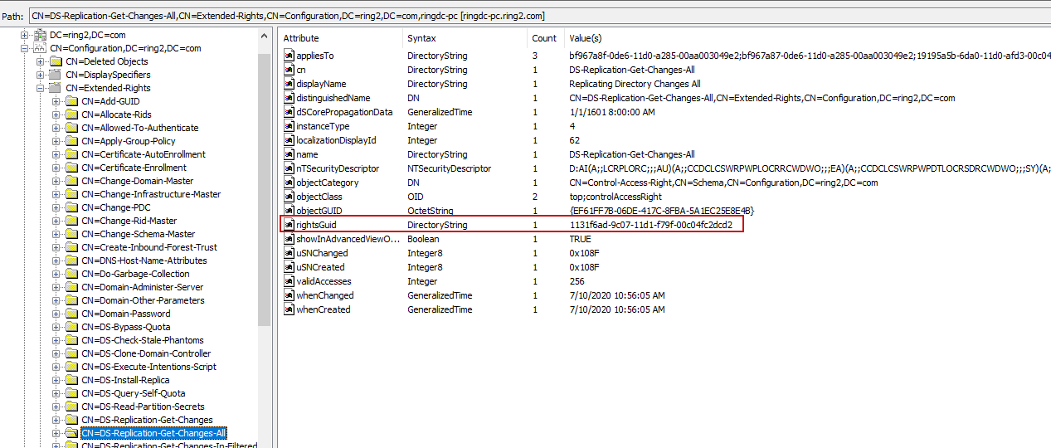
Task: Expand the CN=DisplaySpecifiers node
Action: tap(40, 75)
